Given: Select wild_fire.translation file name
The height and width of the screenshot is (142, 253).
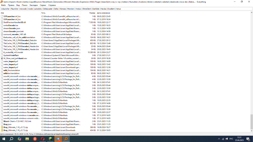Looking at the screenshot, I should coord(12,70).
